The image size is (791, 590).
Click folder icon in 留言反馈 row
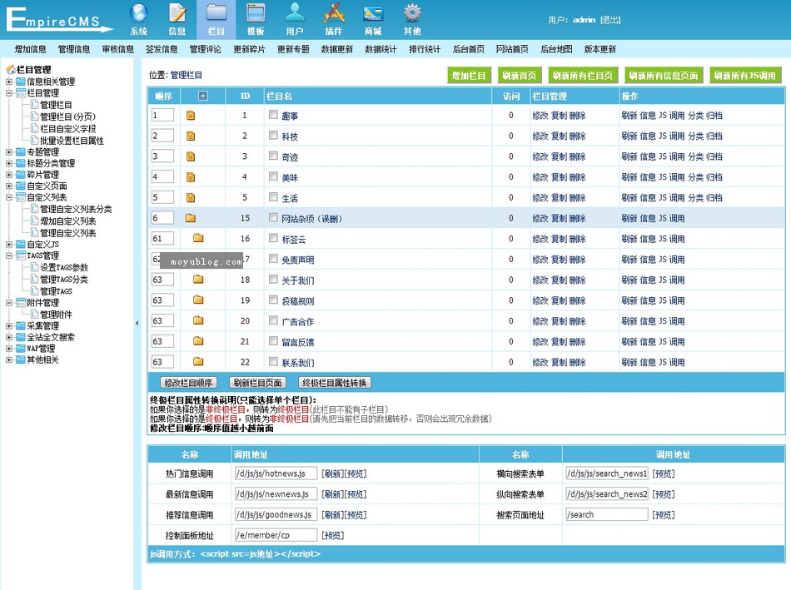pyautogui.click(x=198, y=341)
